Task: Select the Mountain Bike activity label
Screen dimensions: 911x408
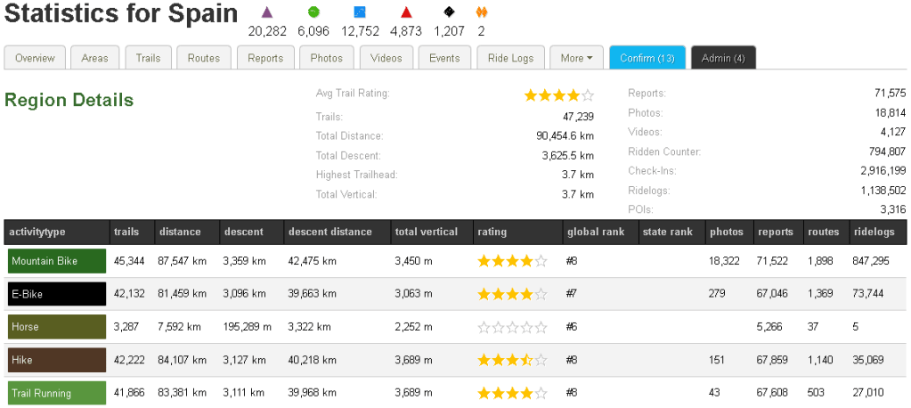Action: [57, 262]
